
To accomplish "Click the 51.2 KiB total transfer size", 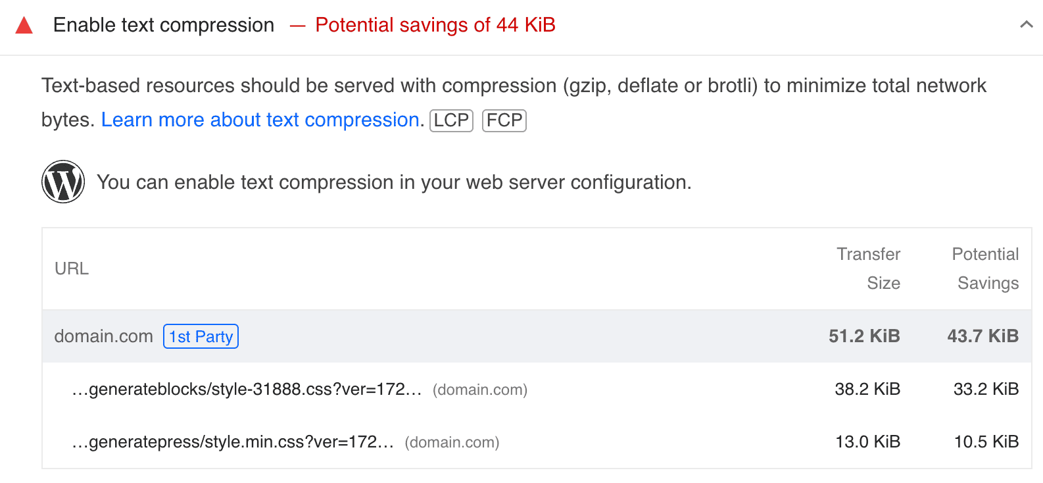I will pyautogui.click(x=864, y=336).
